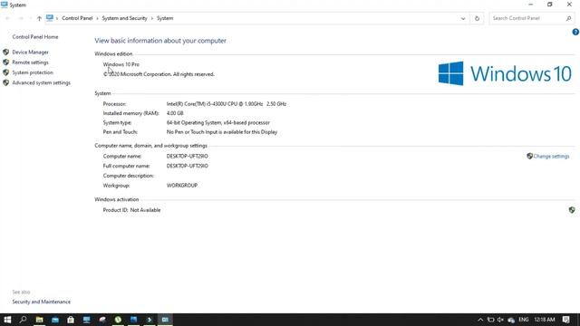Open recent locations dropdown arrow
The width and height of the screenshot is (580, 326).
click(30, 18)
